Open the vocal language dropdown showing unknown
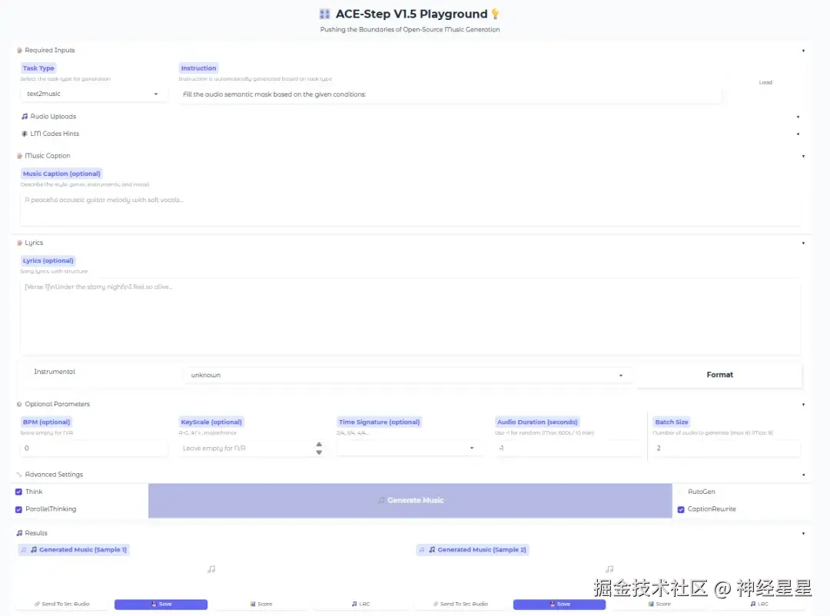 tap(407, 376)
